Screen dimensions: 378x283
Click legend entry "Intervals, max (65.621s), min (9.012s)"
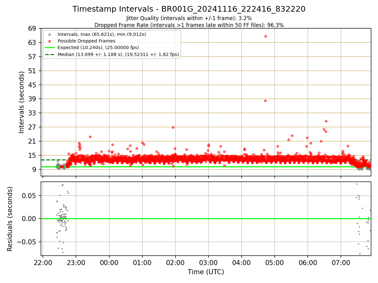[x=102, y=34]
